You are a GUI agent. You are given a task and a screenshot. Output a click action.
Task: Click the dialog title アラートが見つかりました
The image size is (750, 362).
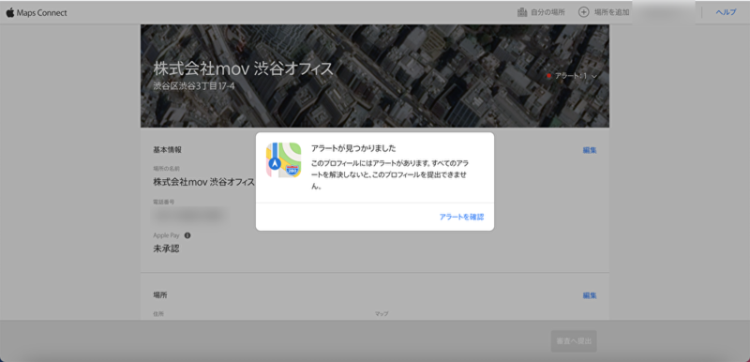coord(353,148)
